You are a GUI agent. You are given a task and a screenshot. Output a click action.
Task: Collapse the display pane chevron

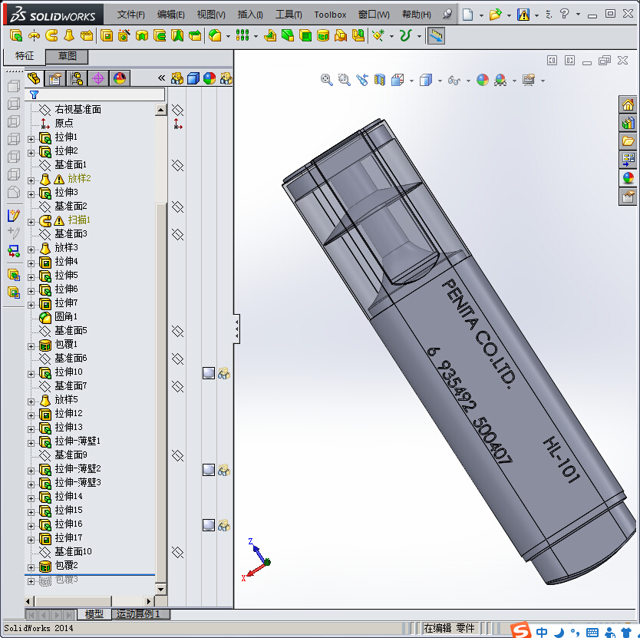[162, 78]
